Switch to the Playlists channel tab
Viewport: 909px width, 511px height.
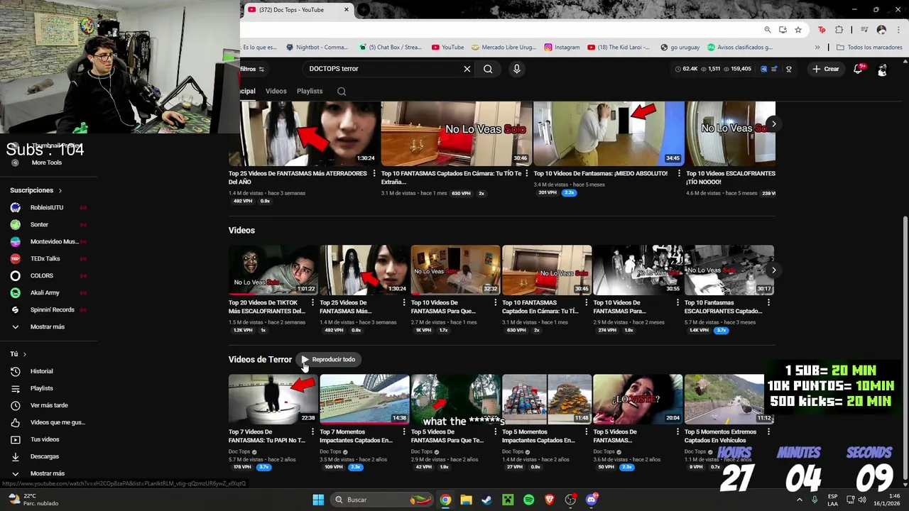(x=310, y=91)
